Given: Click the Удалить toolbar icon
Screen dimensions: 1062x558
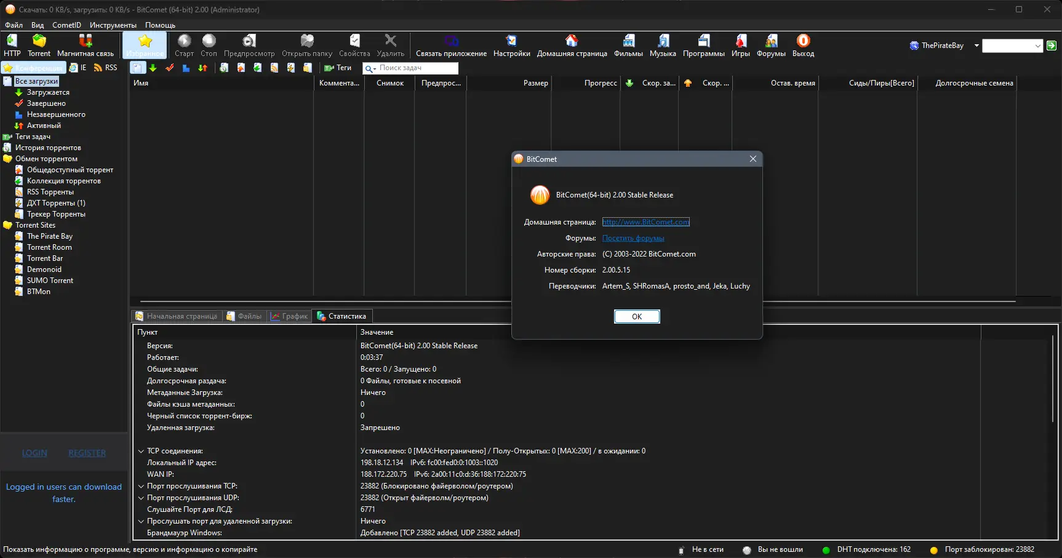Looking at the screenshot, I should click(x=390, y=46).
